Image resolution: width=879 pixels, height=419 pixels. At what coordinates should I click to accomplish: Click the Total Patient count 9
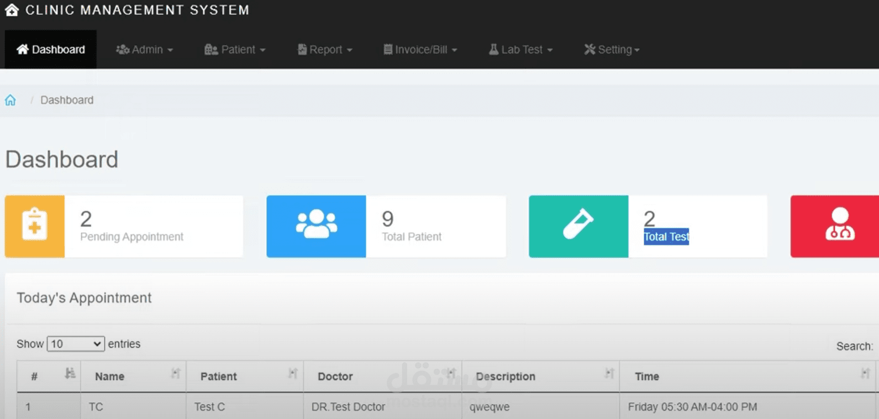tap(388, 219)
